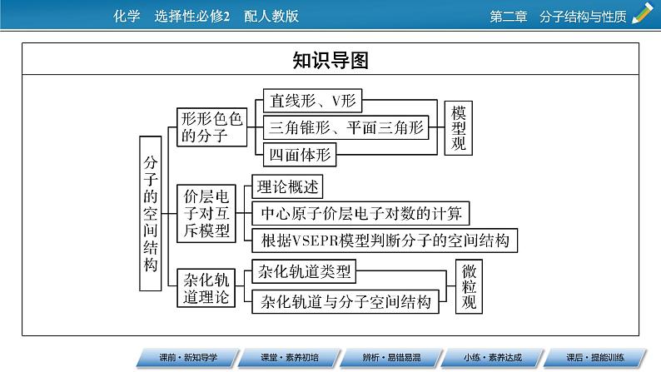Jump to the 课后·提能训练 section
This screenshot has height=372, width=661.
(x=594, y=357)
